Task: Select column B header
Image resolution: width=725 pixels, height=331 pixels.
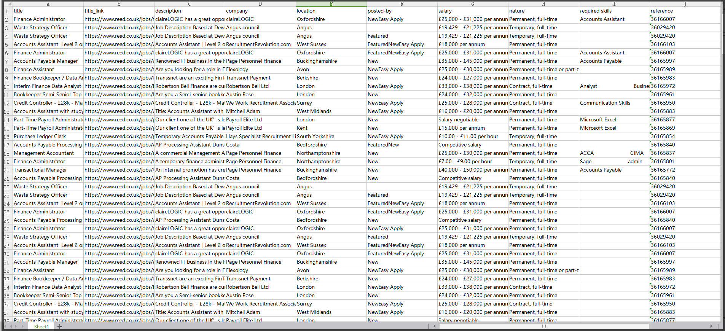Action: pyautogui.click(x=119, y=4)
